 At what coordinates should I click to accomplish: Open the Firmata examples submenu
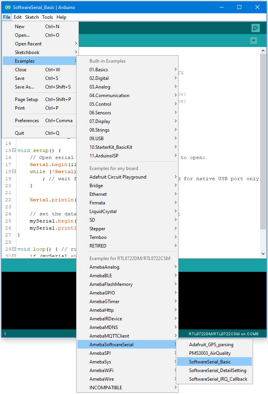[x=128, y=203]
